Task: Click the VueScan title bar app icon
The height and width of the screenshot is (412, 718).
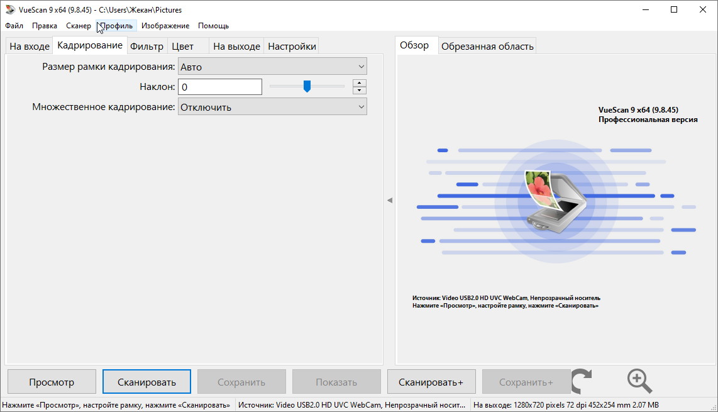Action: (9, 9)
